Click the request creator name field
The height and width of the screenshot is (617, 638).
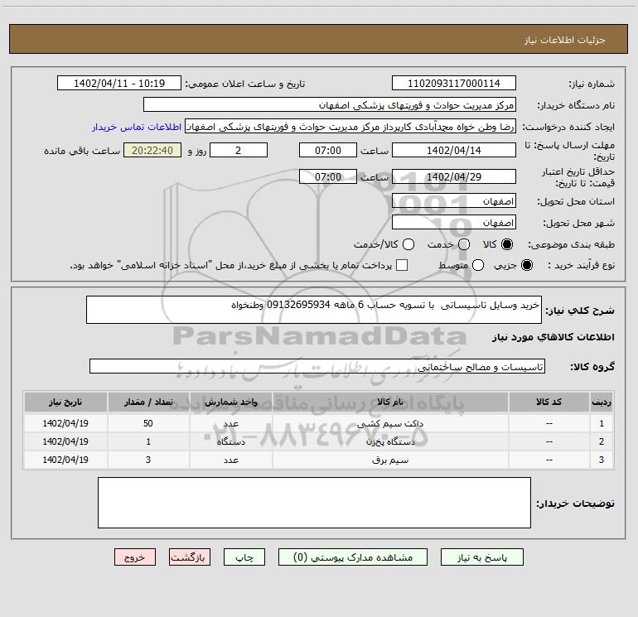[x=350, y=127]
